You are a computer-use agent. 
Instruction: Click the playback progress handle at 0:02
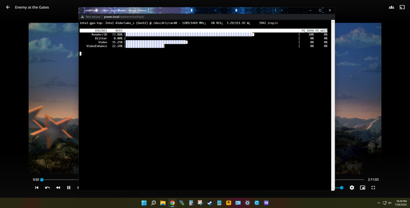pos(42,180)
